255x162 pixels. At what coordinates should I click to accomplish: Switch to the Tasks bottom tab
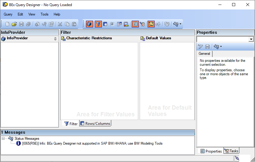point(232,151)
